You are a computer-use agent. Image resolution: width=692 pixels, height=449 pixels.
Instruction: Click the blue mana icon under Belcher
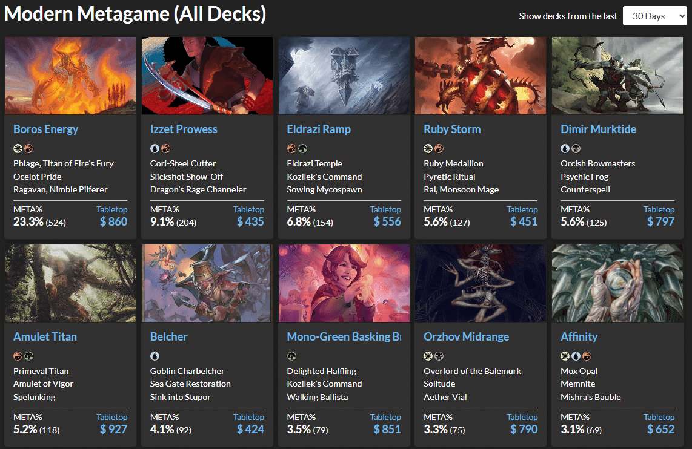click(155, 356)
